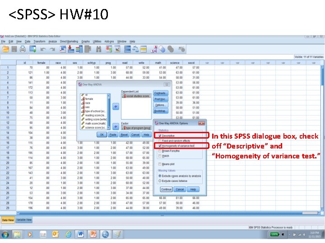Click the Spell check ABC icon

click(181, 49)
